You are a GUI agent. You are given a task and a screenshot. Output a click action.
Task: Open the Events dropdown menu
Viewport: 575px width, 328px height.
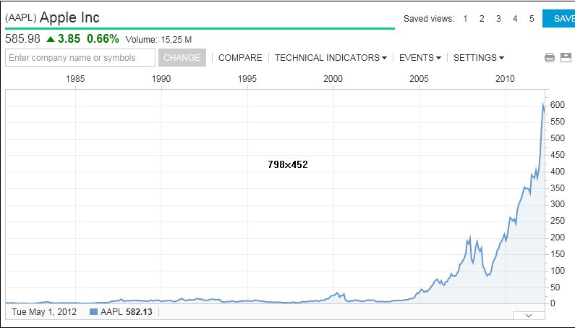click(420, 58)
